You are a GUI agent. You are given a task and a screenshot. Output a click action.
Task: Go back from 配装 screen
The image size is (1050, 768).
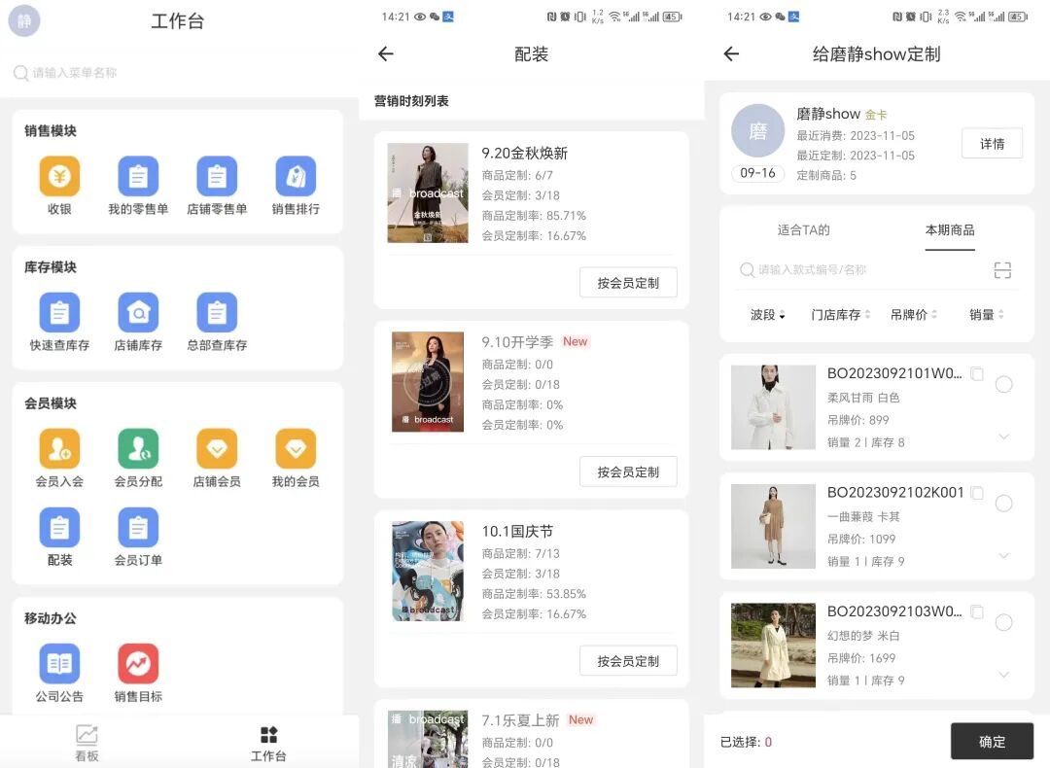point(386,53)
